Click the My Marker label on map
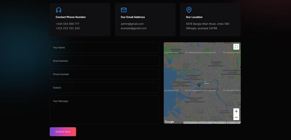 click(206, 82)
